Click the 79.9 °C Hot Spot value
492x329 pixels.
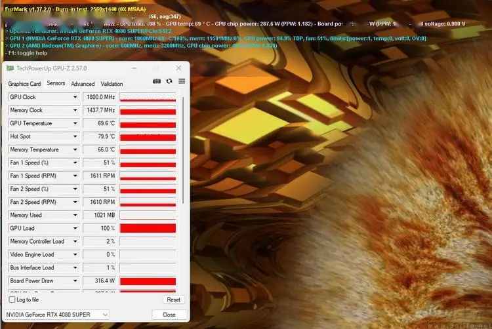coord(100,136)
